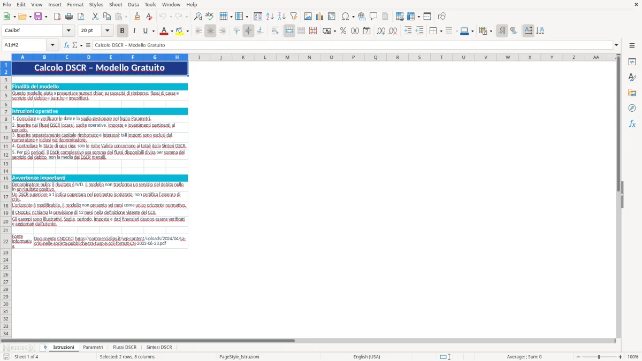Increase Indent icon
The width and height of the screenshot is (642, 361).
408,31
